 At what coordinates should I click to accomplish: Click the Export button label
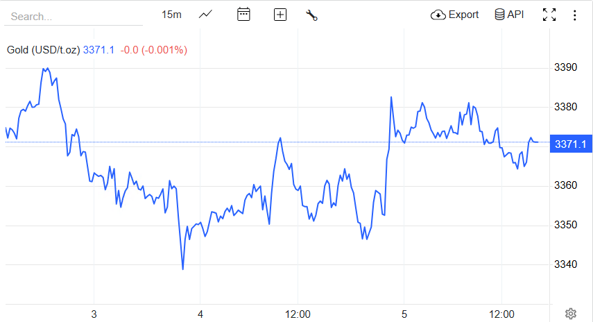point(463,15)
